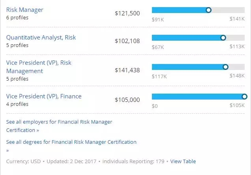Click the $102,108 salary figure
251x175 pixels.
[127, 41]
